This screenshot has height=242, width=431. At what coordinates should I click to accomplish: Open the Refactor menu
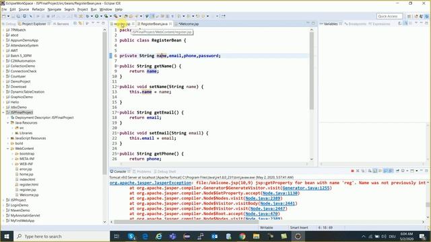point(38,9)
